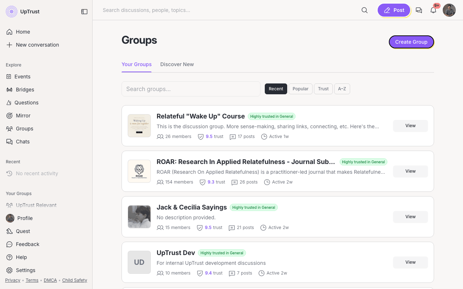Sort groups A–Z

342,89
